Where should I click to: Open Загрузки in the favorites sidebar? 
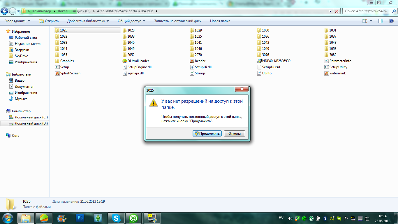click(x=22, y=50)
